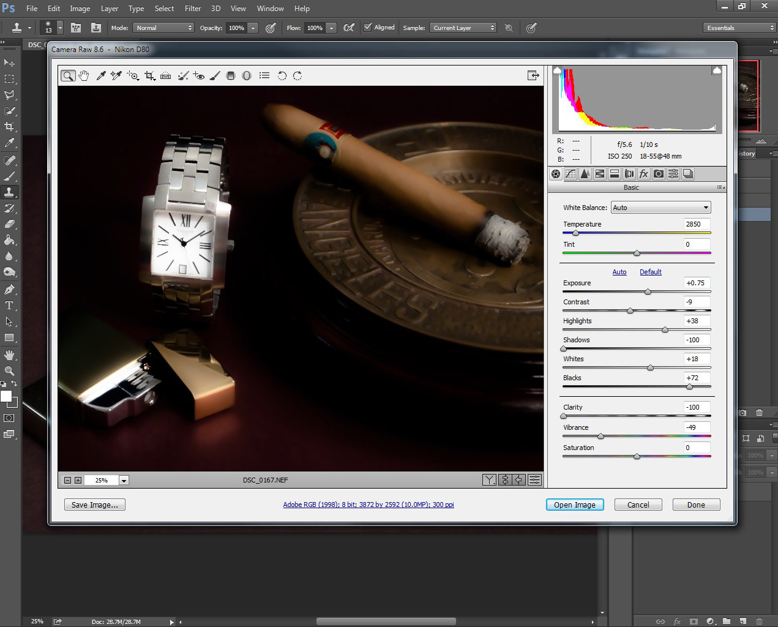Click the Open Image button
778x627 pixels.
point(574,505)
